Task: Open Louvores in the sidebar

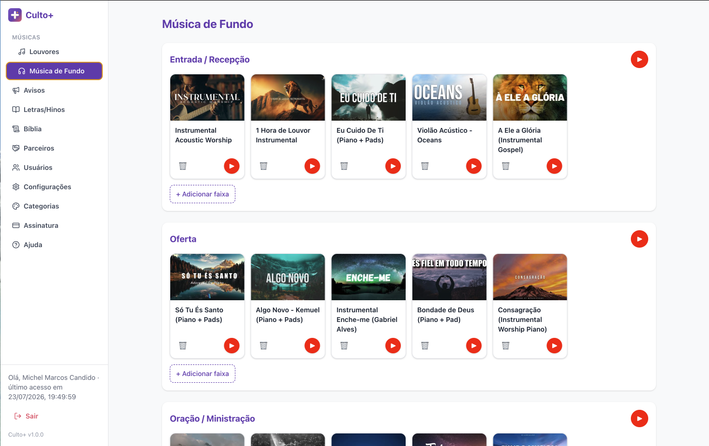Action: pyautogui.click(x=54, y=52)
